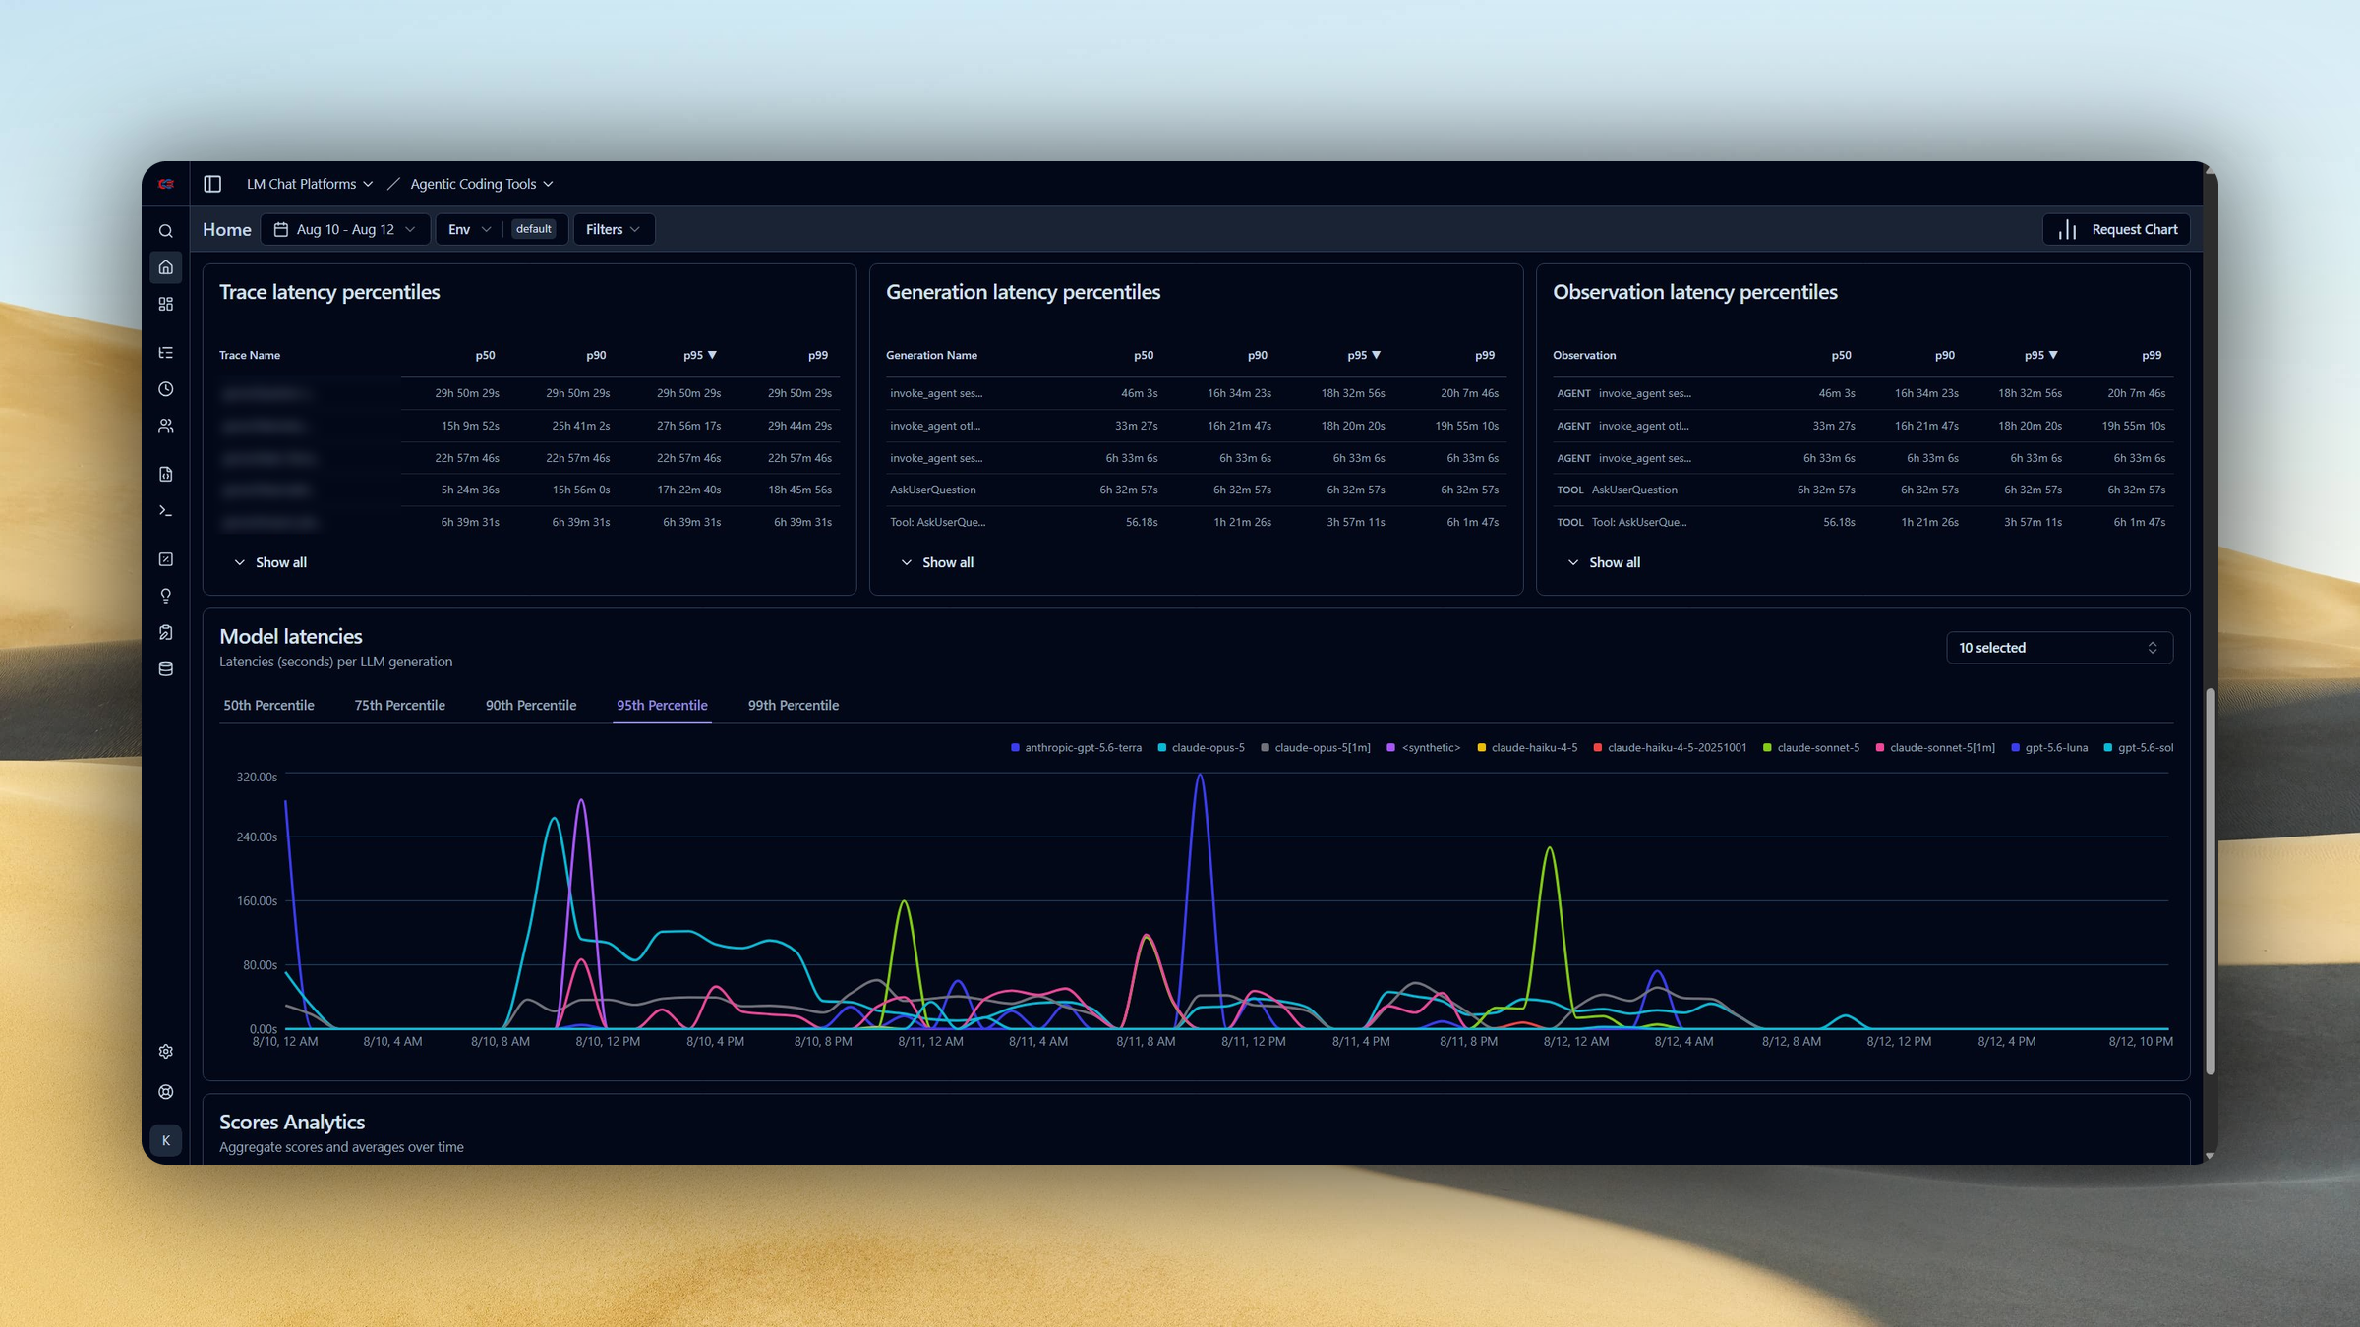
Task: Sort Observation latency table by p99
Action: tap(2152, 355)
